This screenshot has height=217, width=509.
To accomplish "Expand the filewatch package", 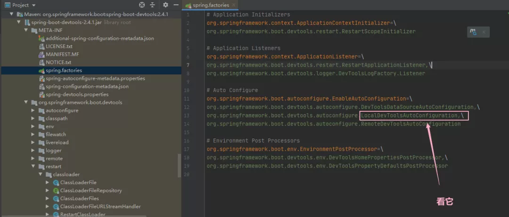I will [33, 134].
